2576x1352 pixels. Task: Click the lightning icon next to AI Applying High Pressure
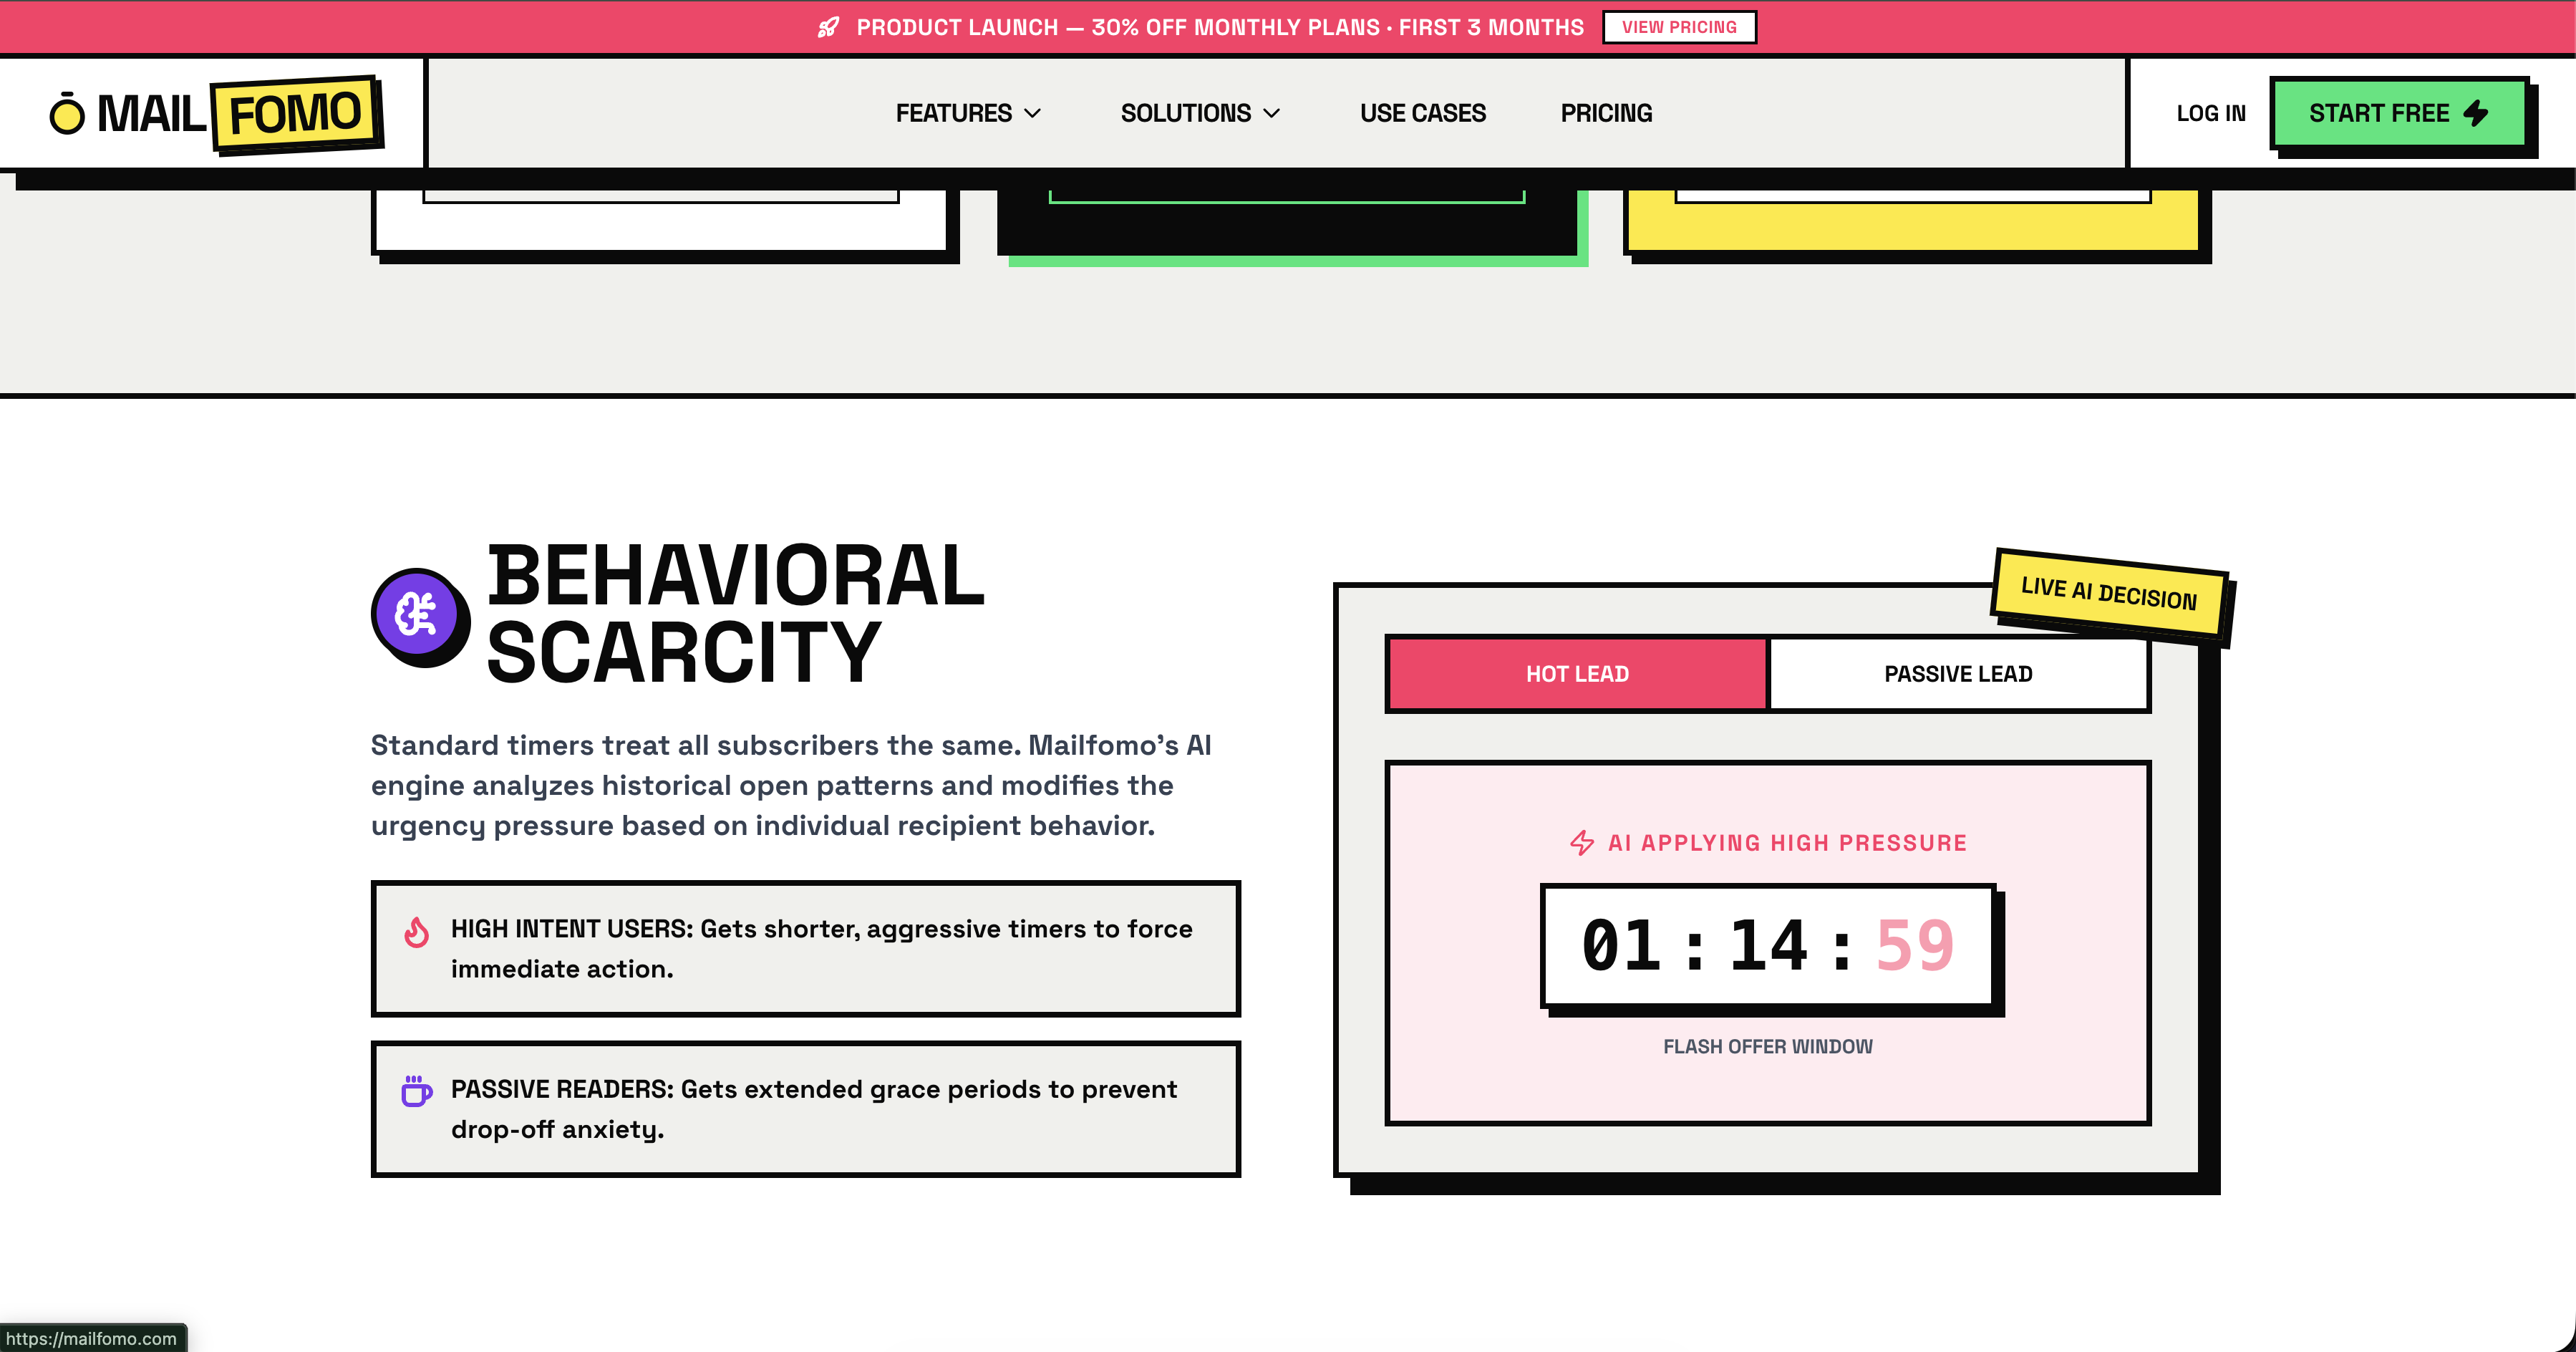tap(1581, 843)
